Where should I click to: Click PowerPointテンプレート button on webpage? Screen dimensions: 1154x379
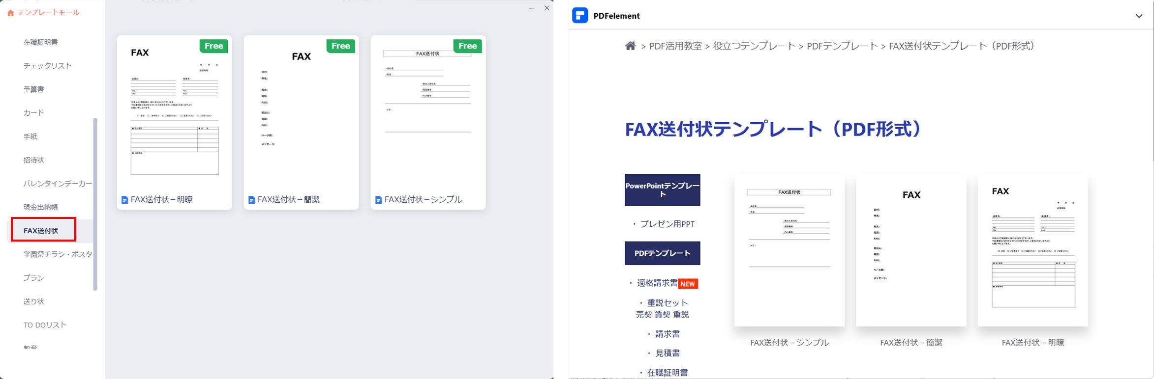click(663, 190)
